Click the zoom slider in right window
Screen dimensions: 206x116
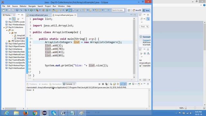pyautogui.click(x=195, y=108)
